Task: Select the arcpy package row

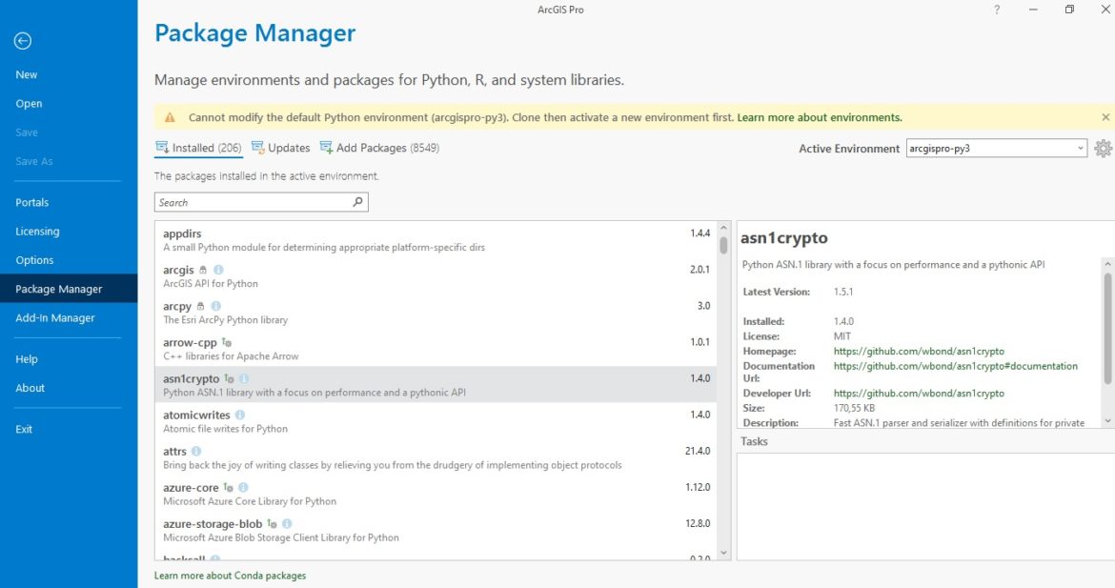Action: click(x=436, y=313)
